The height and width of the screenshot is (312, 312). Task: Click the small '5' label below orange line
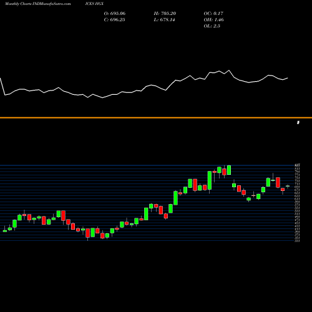298,123
